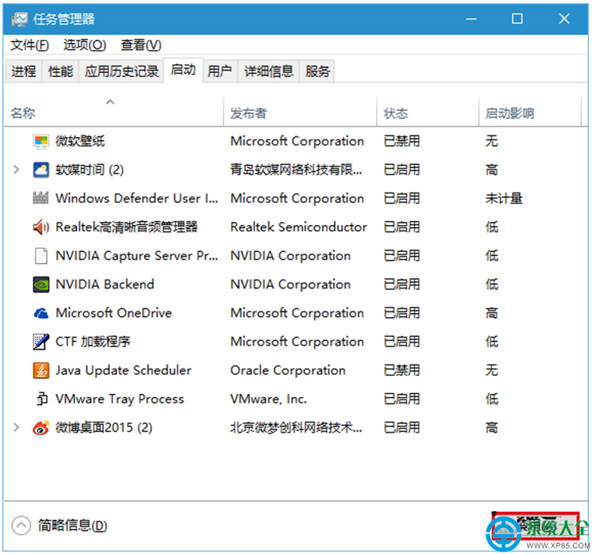
Task: Click the Microsoft OneDrive cloud icon
Action: tap(41, 313)
